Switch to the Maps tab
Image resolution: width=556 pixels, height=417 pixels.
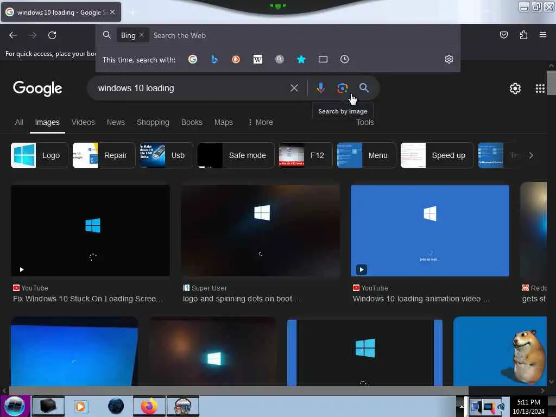[x=223, y=122]
